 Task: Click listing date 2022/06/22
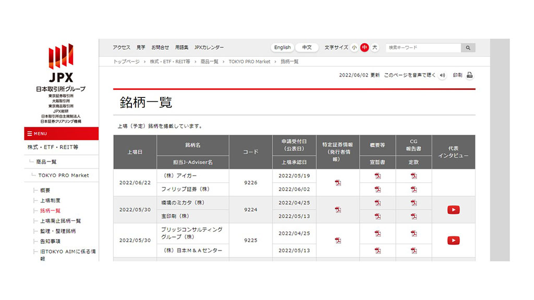135,183
